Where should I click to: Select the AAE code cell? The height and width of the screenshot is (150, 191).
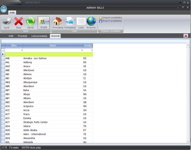[14, 58]
